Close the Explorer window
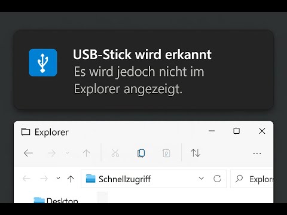The width and height of the screenshot is (287, 215). [262, 131]
